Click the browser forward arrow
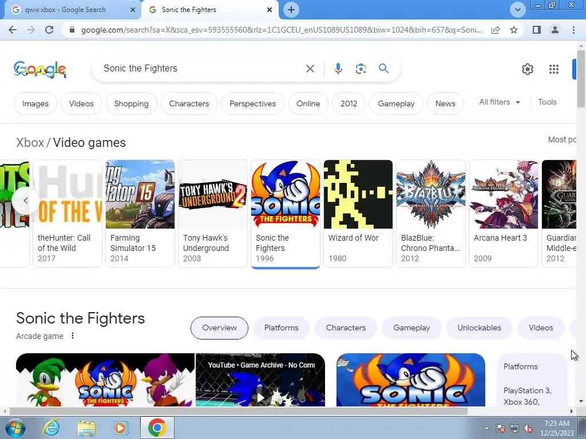Image resolution: width=586 pixels, height=439 pixels. 31,30
